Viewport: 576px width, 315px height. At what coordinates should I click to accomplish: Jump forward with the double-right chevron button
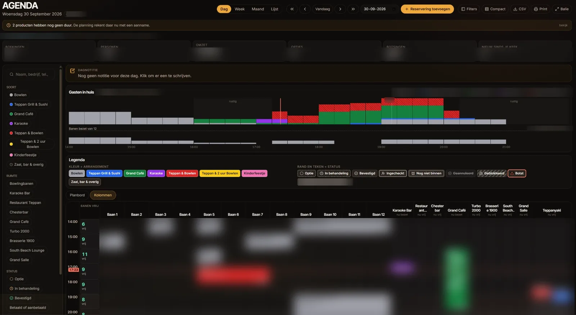click(x=353, y=9)
